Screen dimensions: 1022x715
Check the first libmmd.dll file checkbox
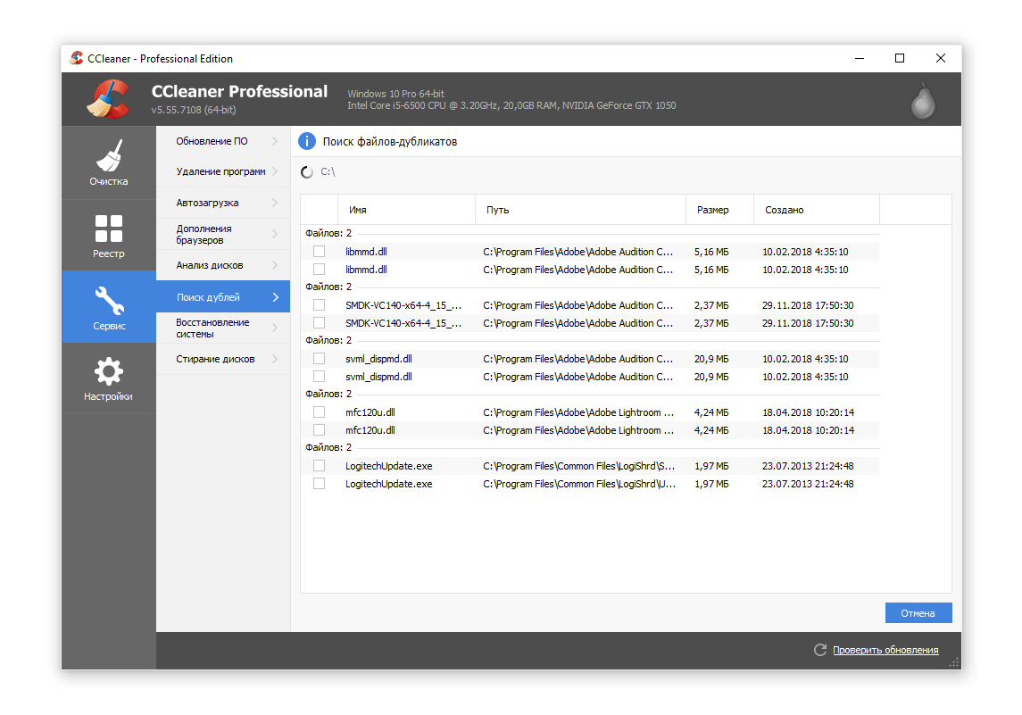(x=319, y=252)
